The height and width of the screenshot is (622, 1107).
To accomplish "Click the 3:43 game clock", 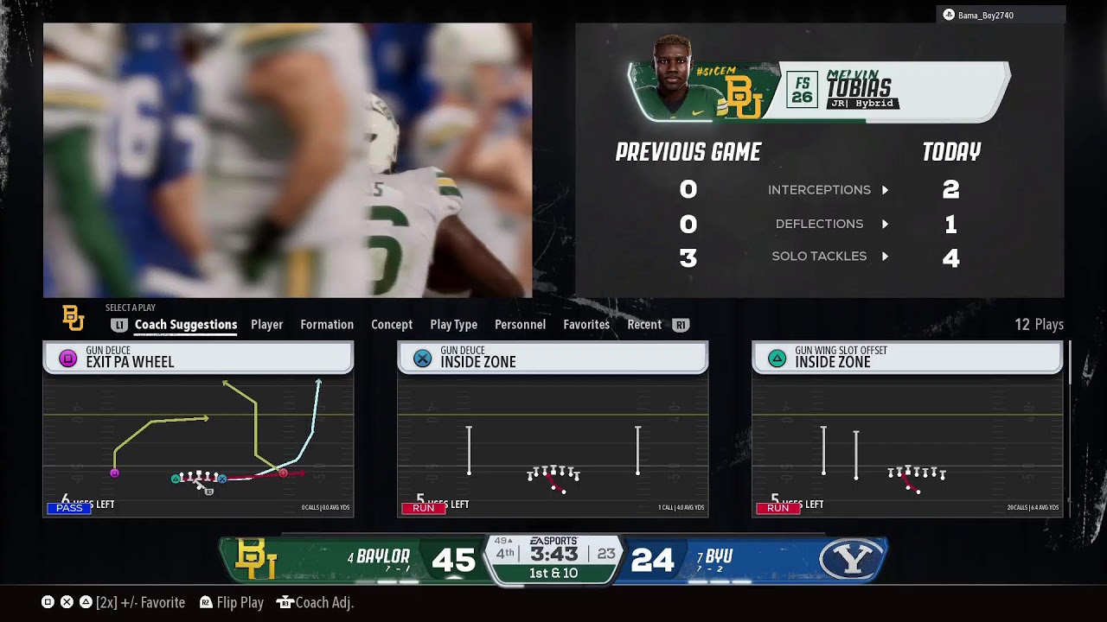I will click(553, 554).
